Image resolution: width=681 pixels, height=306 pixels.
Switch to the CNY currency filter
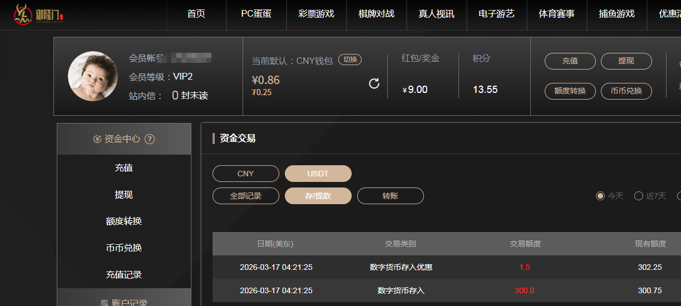245,174
